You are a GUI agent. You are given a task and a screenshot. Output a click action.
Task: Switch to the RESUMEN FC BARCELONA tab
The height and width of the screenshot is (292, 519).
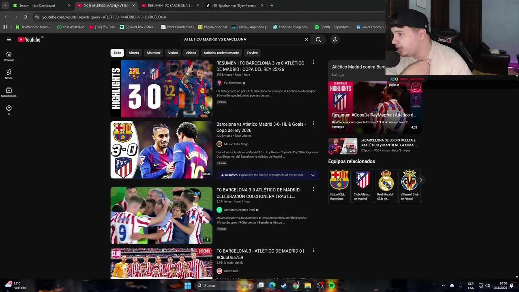(x=170, y=6)
